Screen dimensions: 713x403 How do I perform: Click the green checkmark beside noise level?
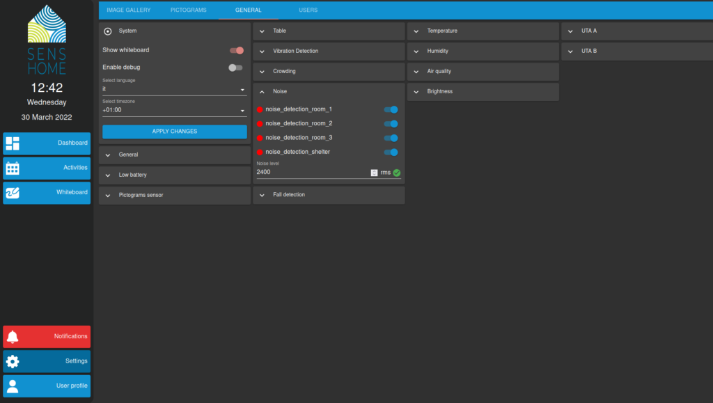pyautogui.click(x=397, y=173)
